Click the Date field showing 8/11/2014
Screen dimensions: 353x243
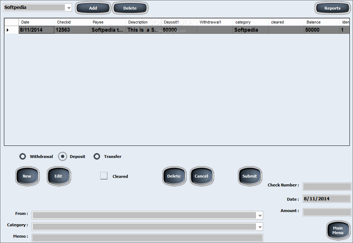click(x=327, y=199)
